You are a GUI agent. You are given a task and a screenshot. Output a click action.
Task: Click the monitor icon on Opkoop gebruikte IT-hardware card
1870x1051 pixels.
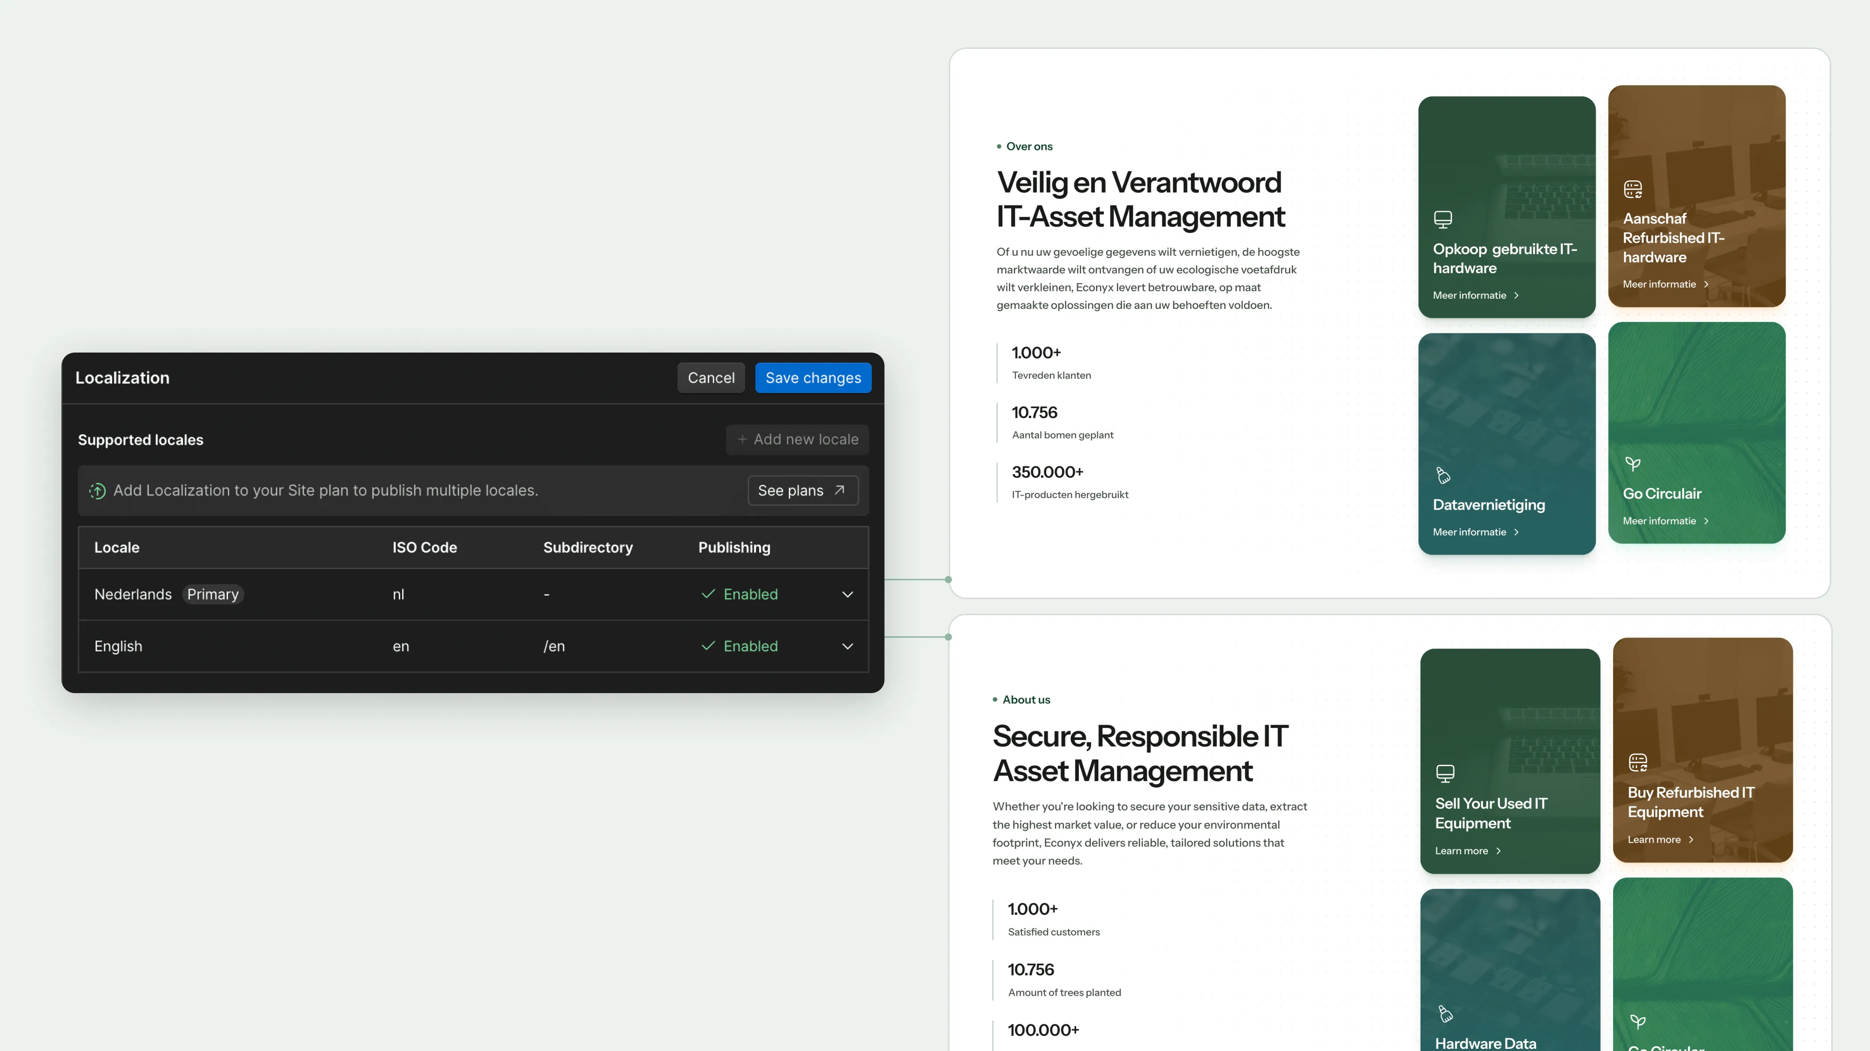coord(1443,219)
